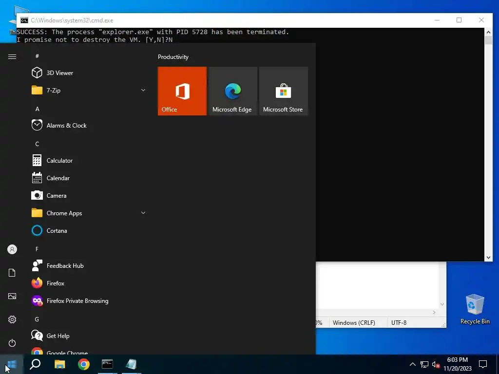
Task: Click Notepad horizontal scroll right arrow
Action: click(x=434, y=312)
